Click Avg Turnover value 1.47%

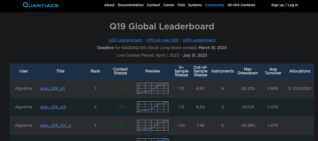[273, 125]
